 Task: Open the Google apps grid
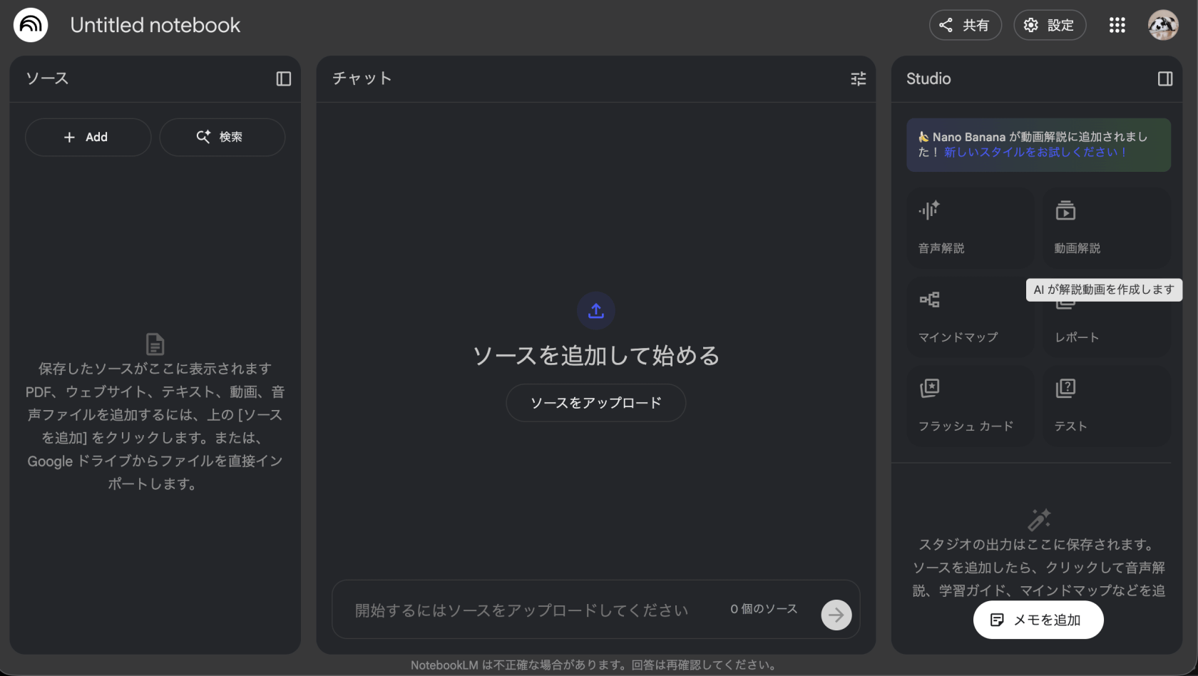pos(1117,25)
